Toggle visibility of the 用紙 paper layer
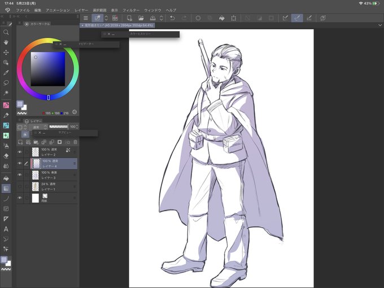Image resolution: width=384 pixels, height=288 pixels. tap(20, 198)
